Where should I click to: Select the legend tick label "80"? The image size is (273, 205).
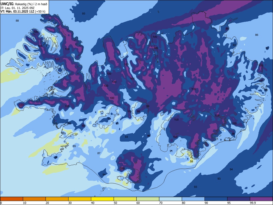183,203
